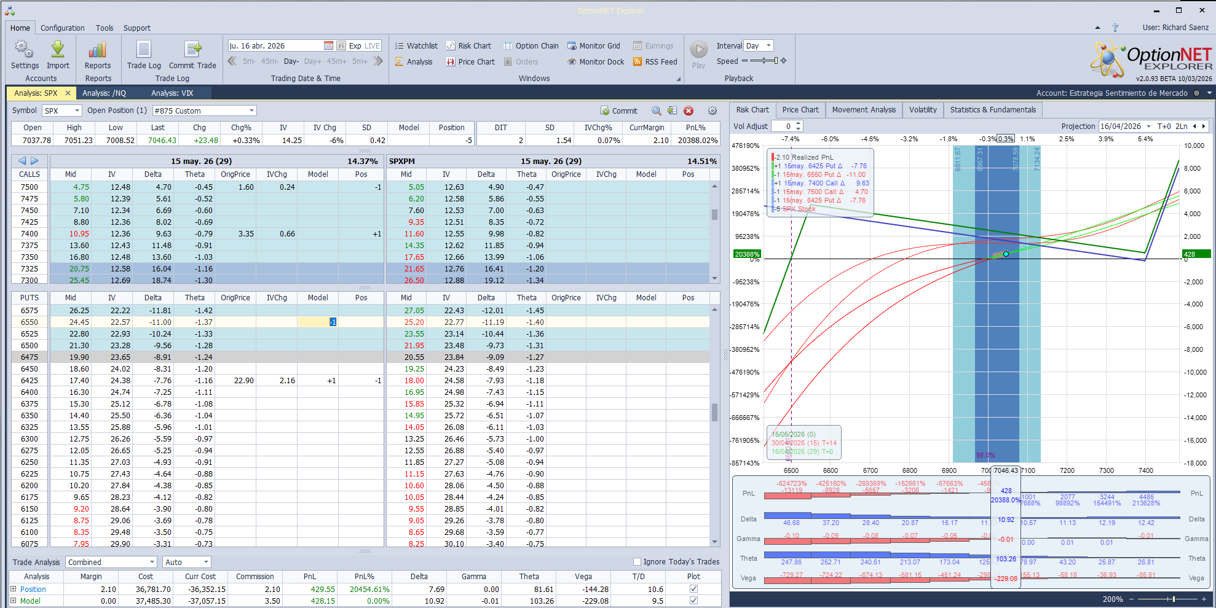The width and height of the screenshot is (1216, 608).
Task: Click the spreadsheet export icon beside the magnifier
Action: click(672, 111)
